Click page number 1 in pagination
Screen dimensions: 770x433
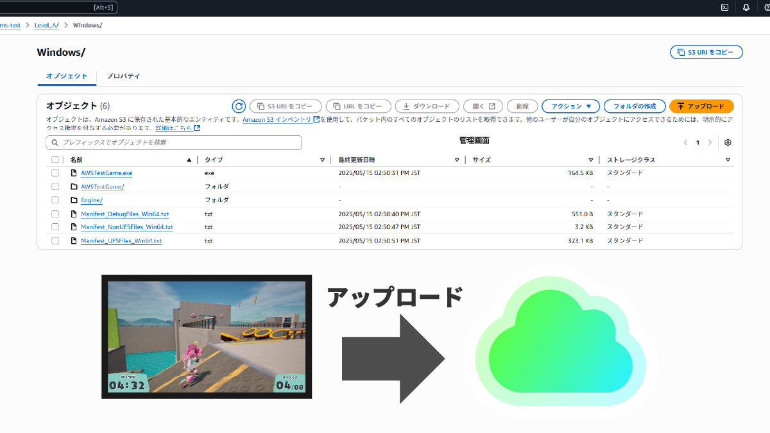pos(697,142)
